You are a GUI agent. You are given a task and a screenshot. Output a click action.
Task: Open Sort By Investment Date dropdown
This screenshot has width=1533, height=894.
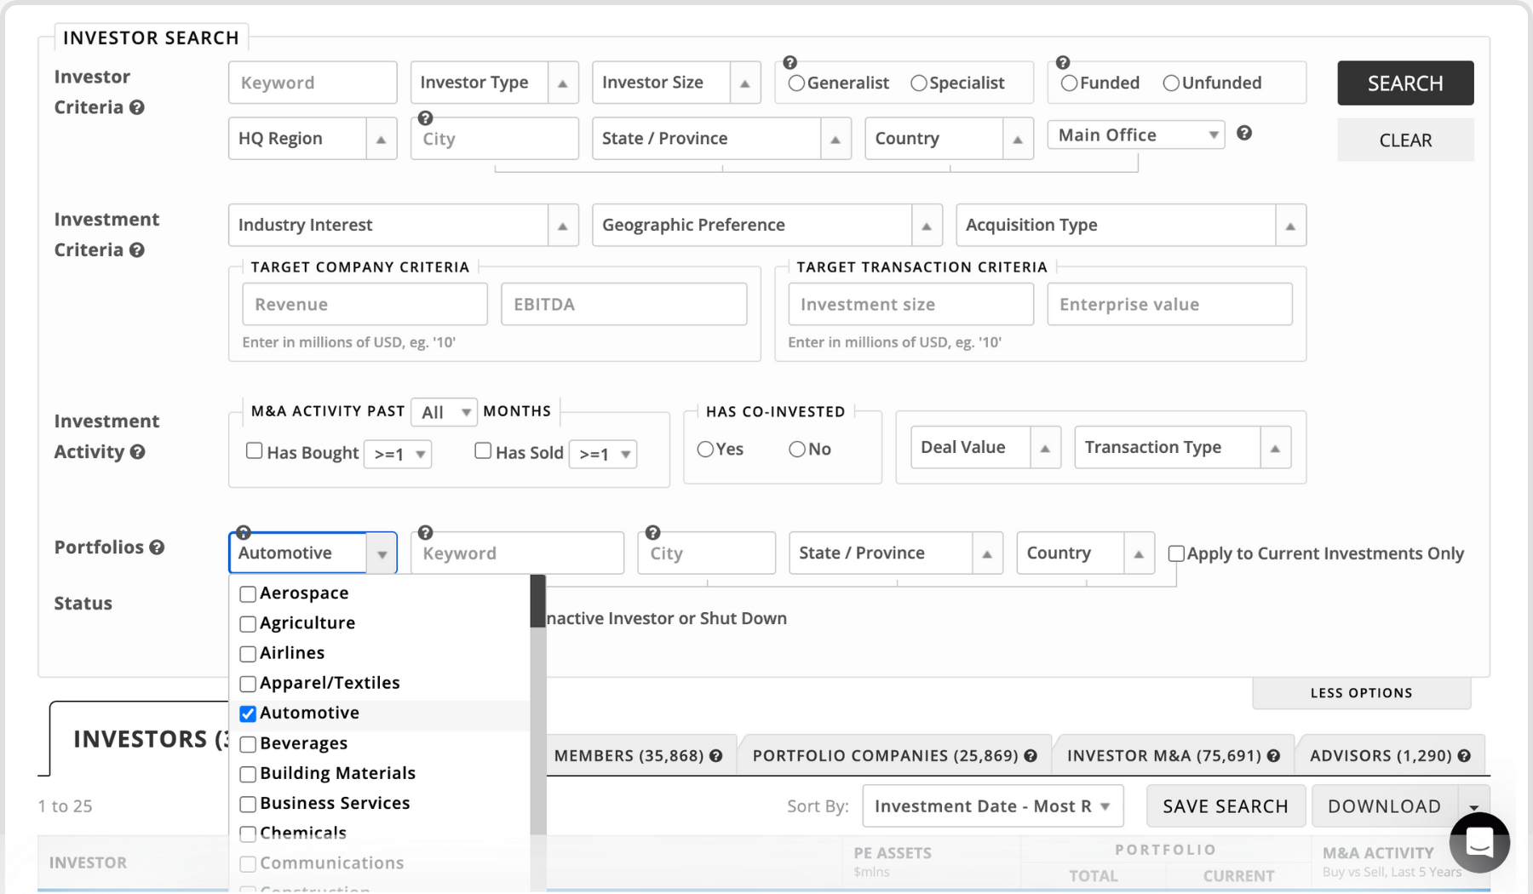click(992, 806)
